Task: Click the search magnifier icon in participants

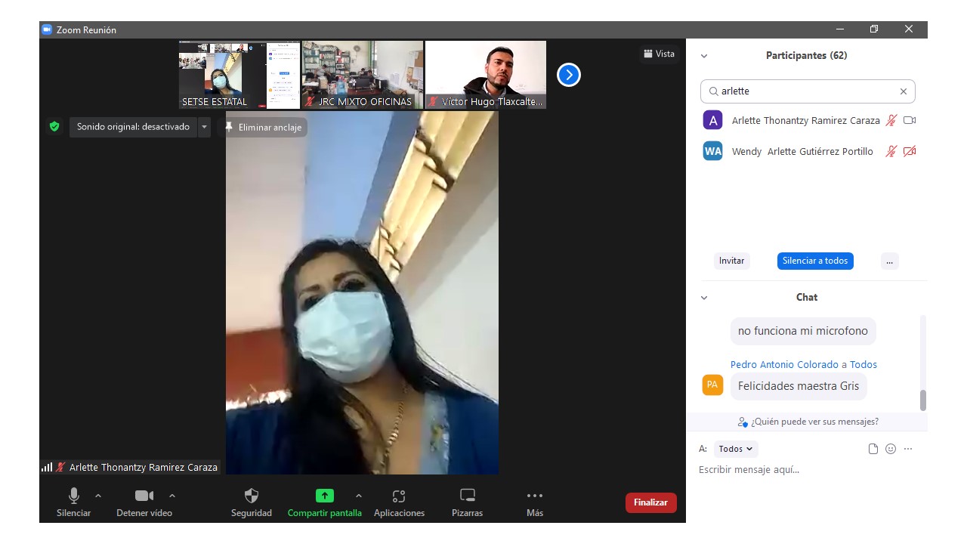Action: [x=713, y=91]
